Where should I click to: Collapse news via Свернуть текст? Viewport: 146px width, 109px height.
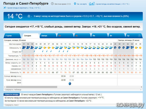[x=12, y=105]
